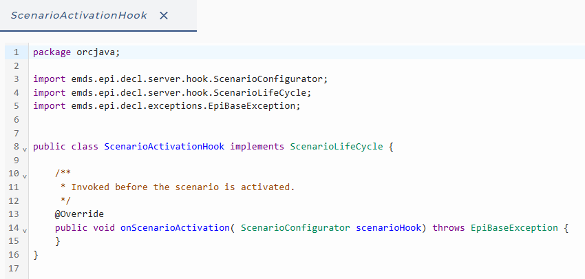The width and height of the screenshot is (585, 279).
Task: Click the EpiBaseException import on line 5
Action: point(167,106)
